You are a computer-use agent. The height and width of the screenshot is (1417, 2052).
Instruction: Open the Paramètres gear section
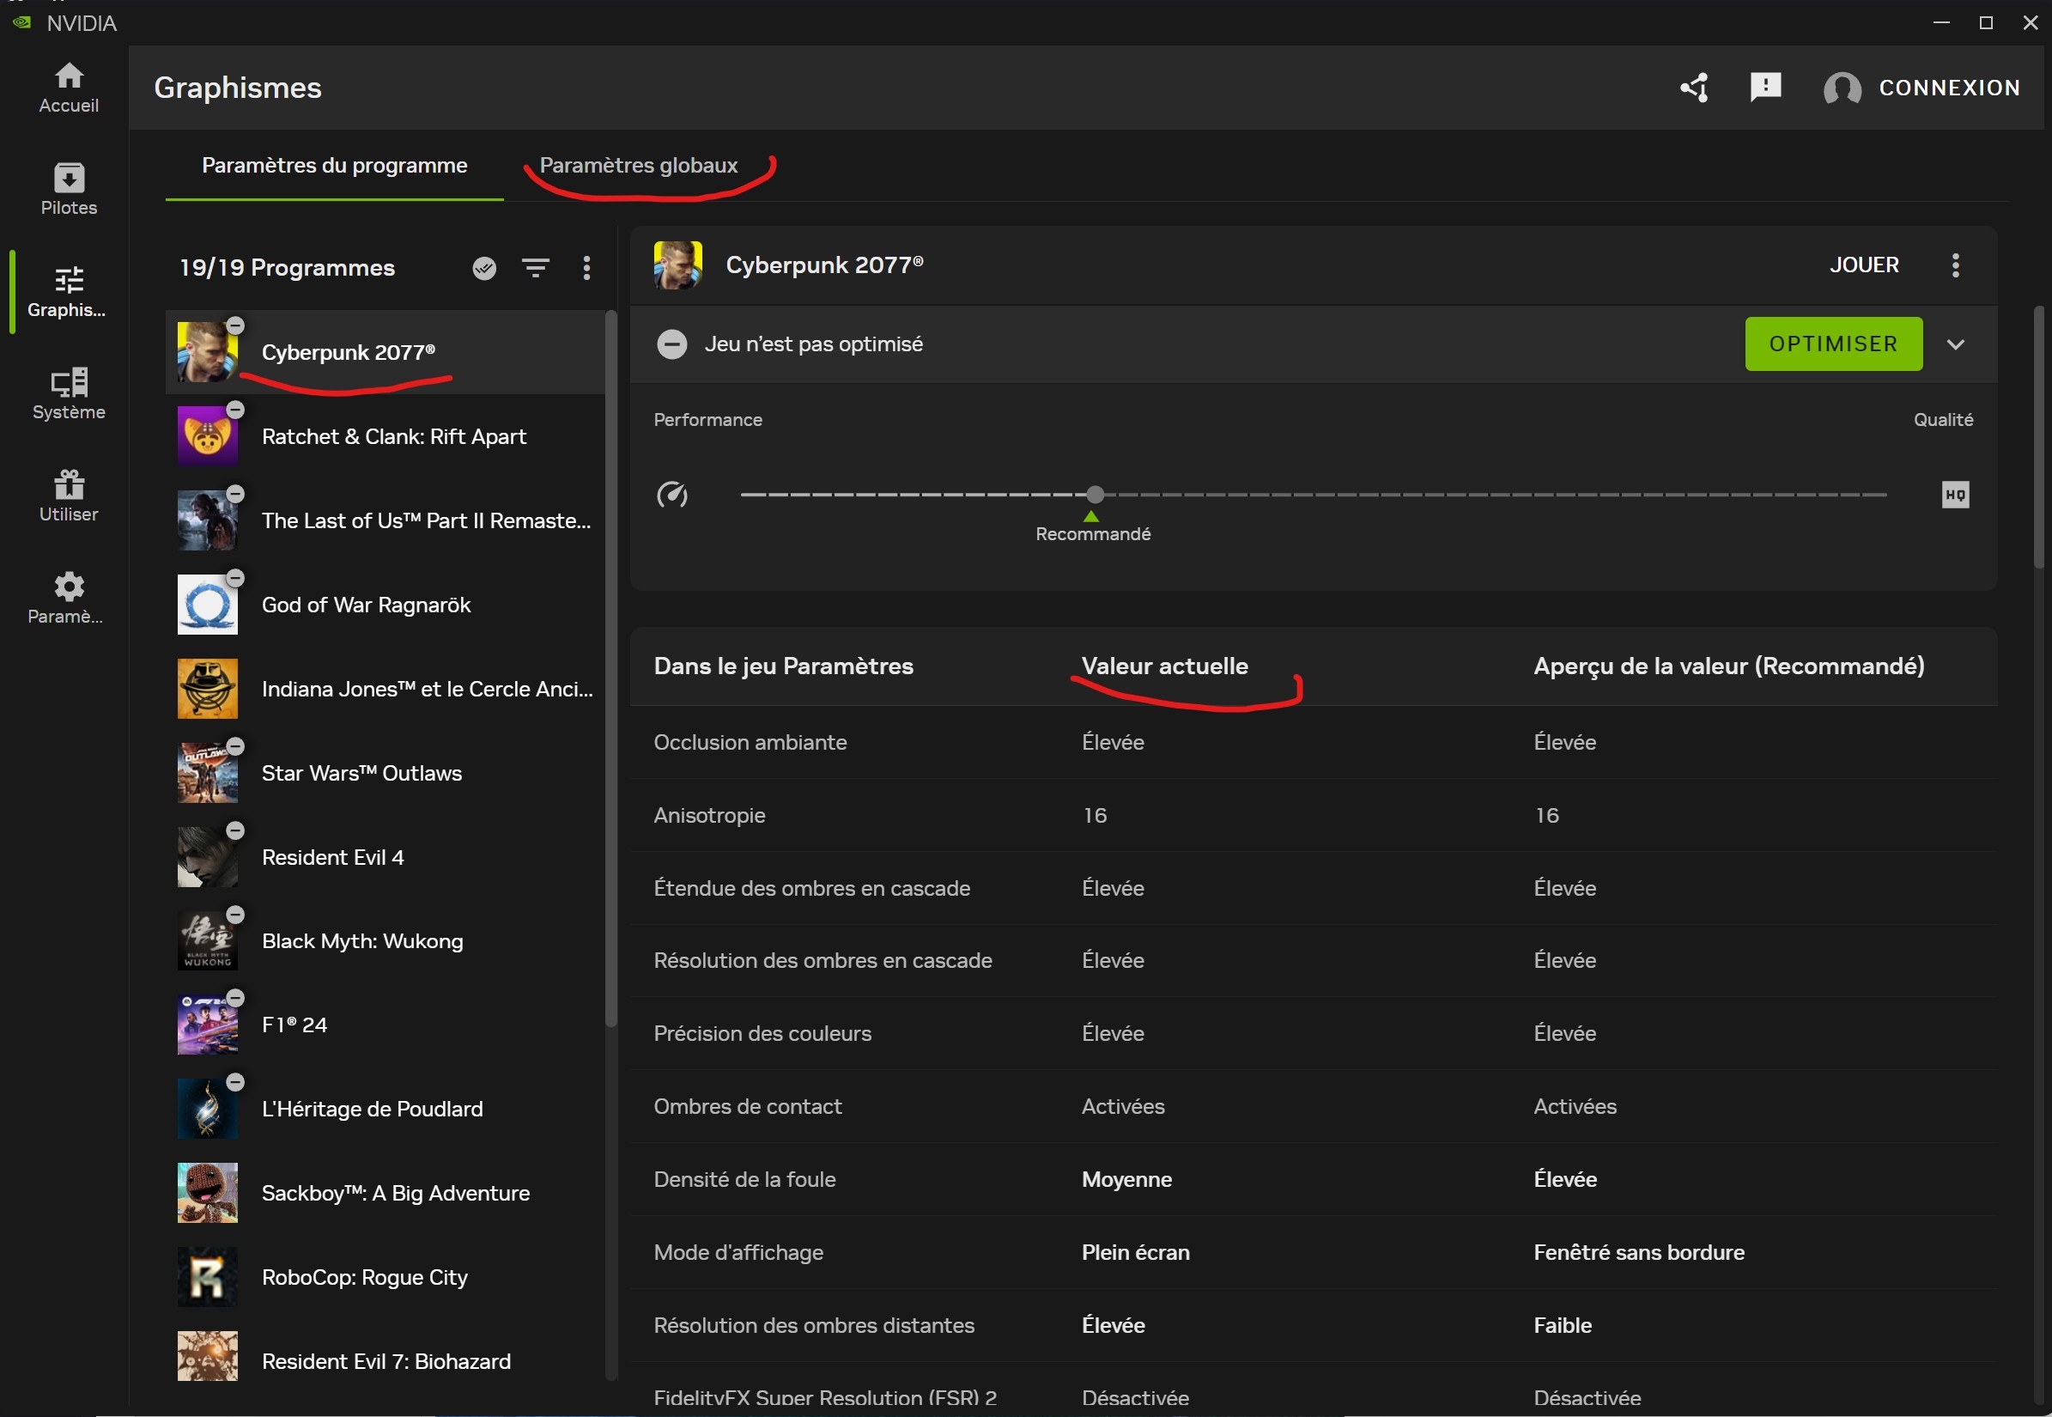tap(69, 598)
